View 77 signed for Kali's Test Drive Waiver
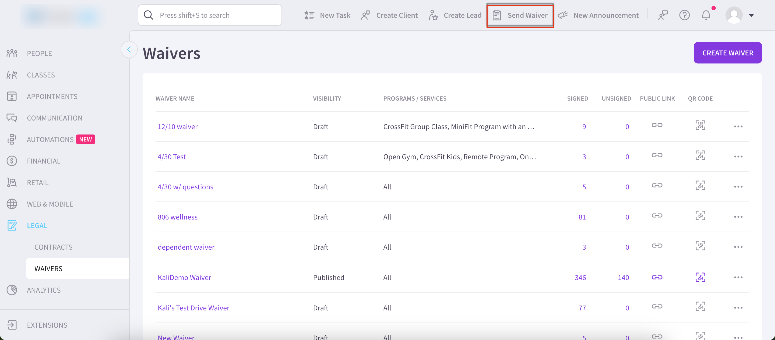The image size is (775, 340). click(x=582, y=308)
